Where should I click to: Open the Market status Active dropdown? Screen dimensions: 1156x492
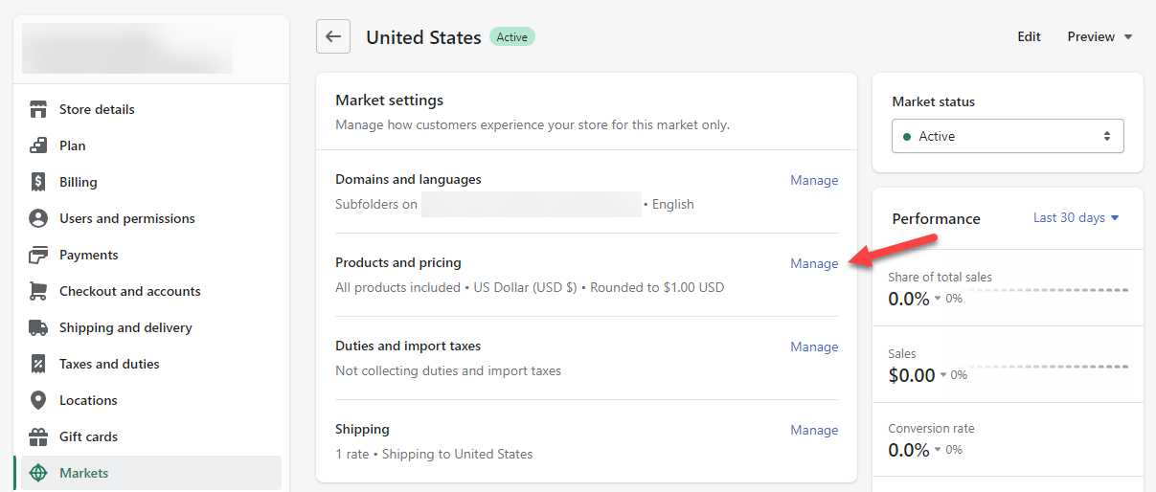(1008, 136)
